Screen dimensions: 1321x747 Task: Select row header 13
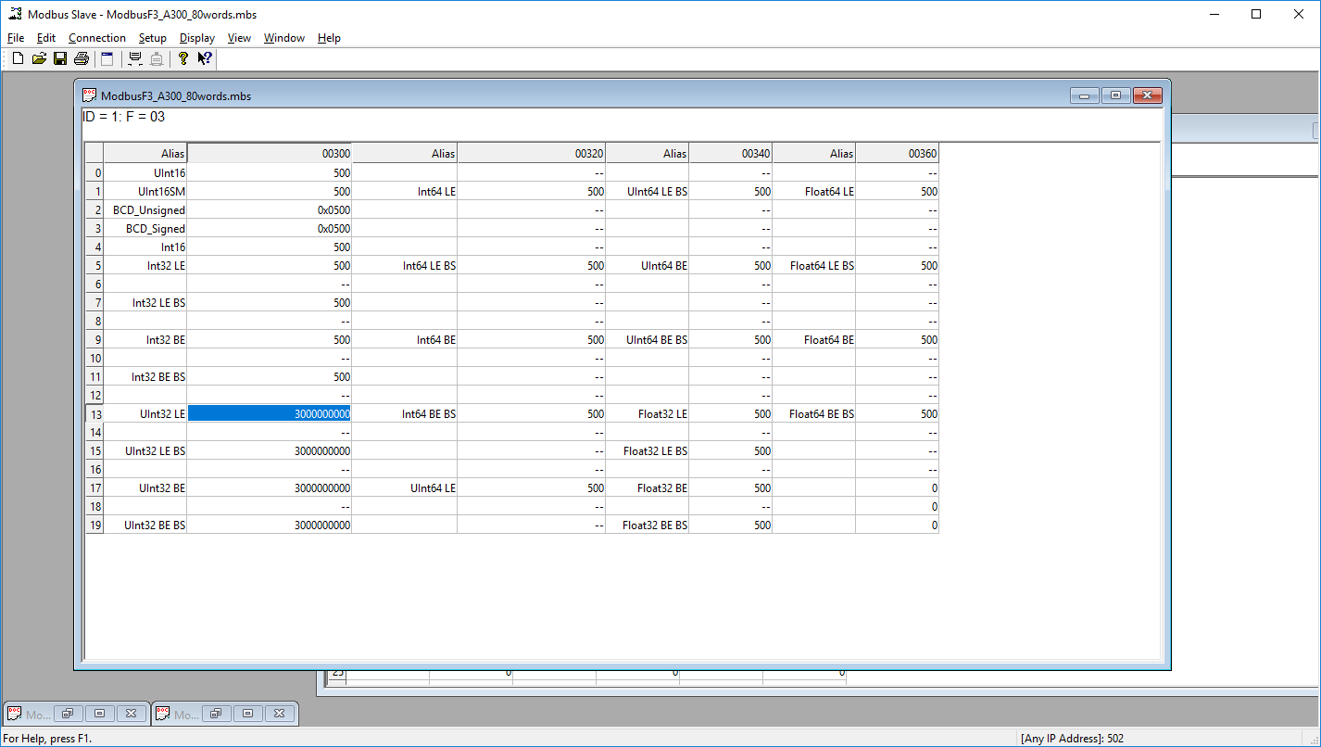pyautogui.click(x=94, y=413)
